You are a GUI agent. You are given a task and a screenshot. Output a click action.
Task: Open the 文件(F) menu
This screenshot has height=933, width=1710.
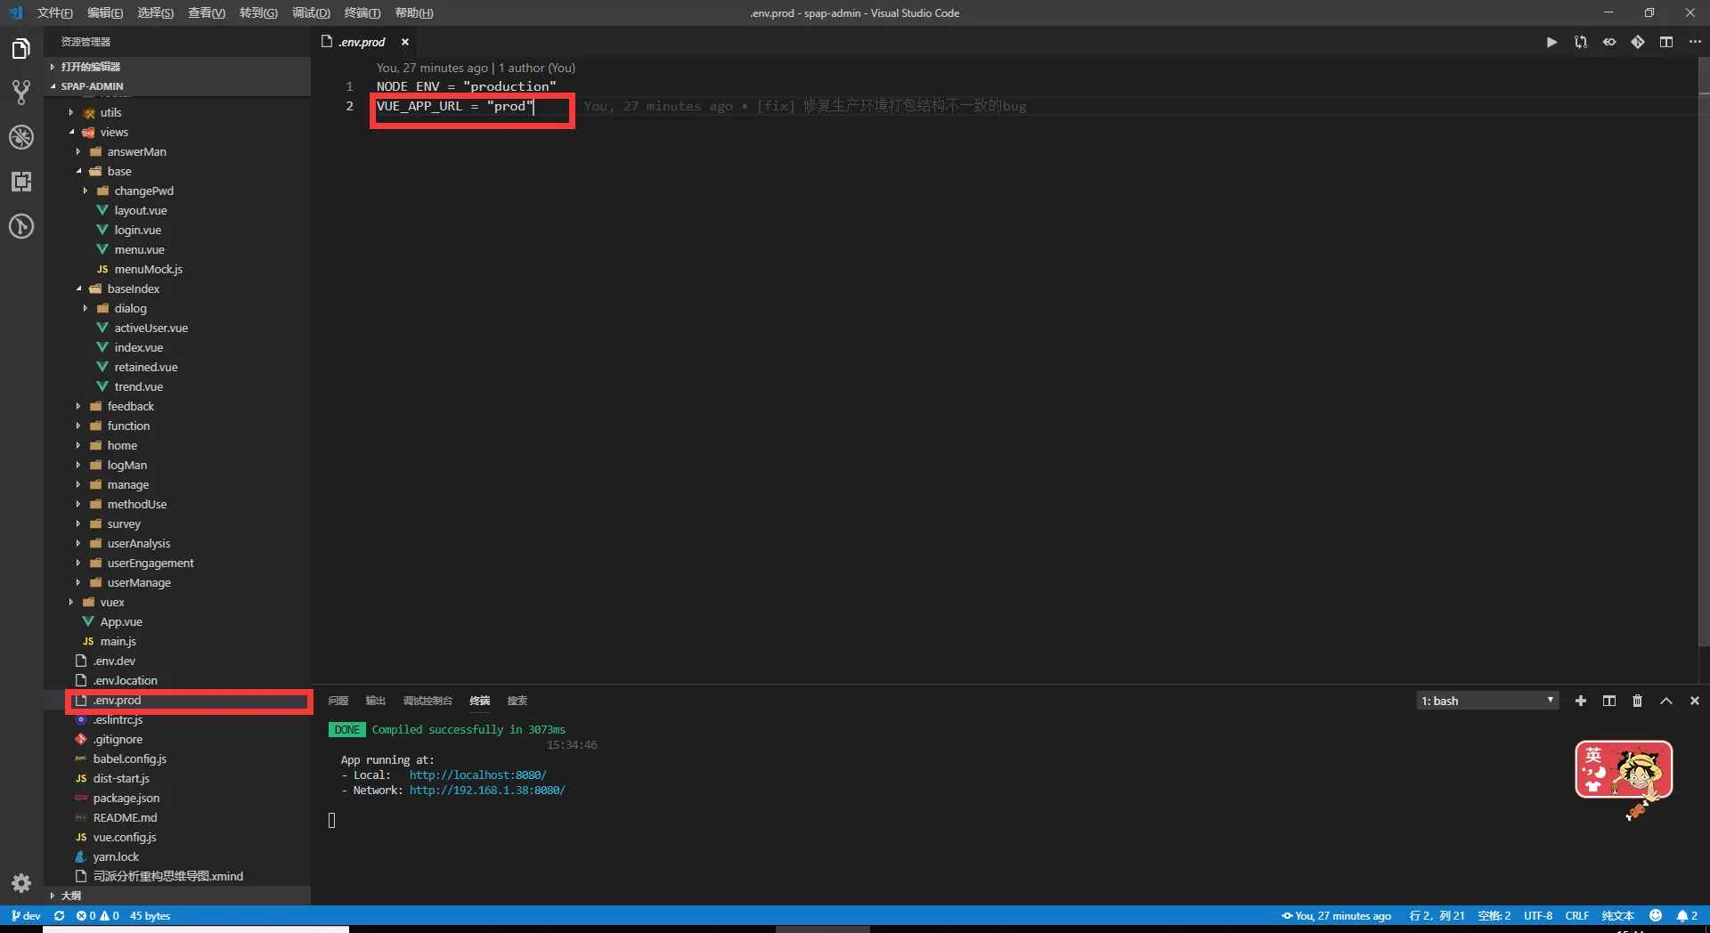pos(55,12)
